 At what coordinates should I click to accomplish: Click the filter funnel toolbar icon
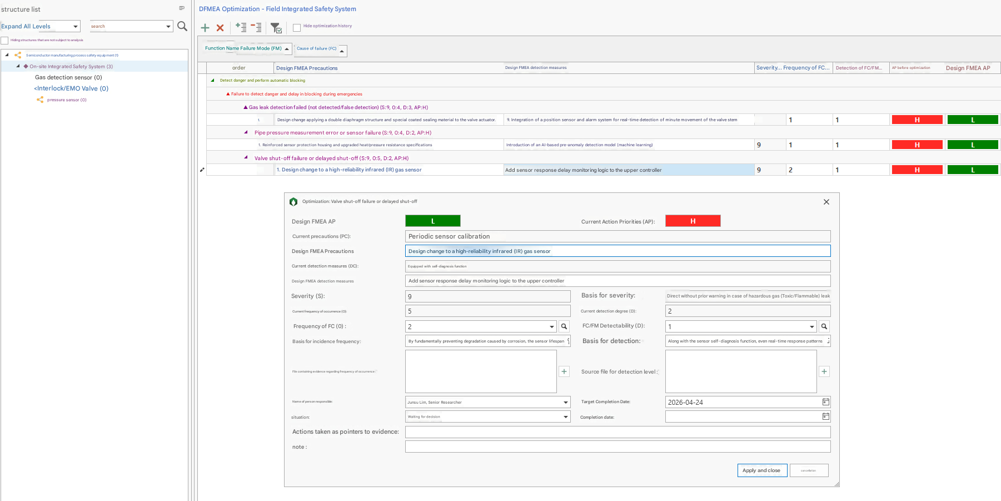tap(276, 28)
